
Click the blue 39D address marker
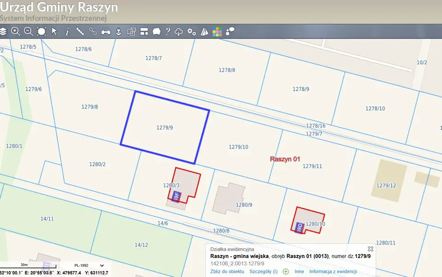click(300, 227)
